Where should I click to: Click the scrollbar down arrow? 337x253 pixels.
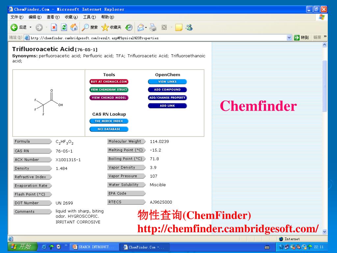click(324, 232)
